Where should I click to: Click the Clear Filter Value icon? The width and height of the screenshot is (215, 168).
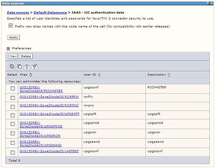34,66
